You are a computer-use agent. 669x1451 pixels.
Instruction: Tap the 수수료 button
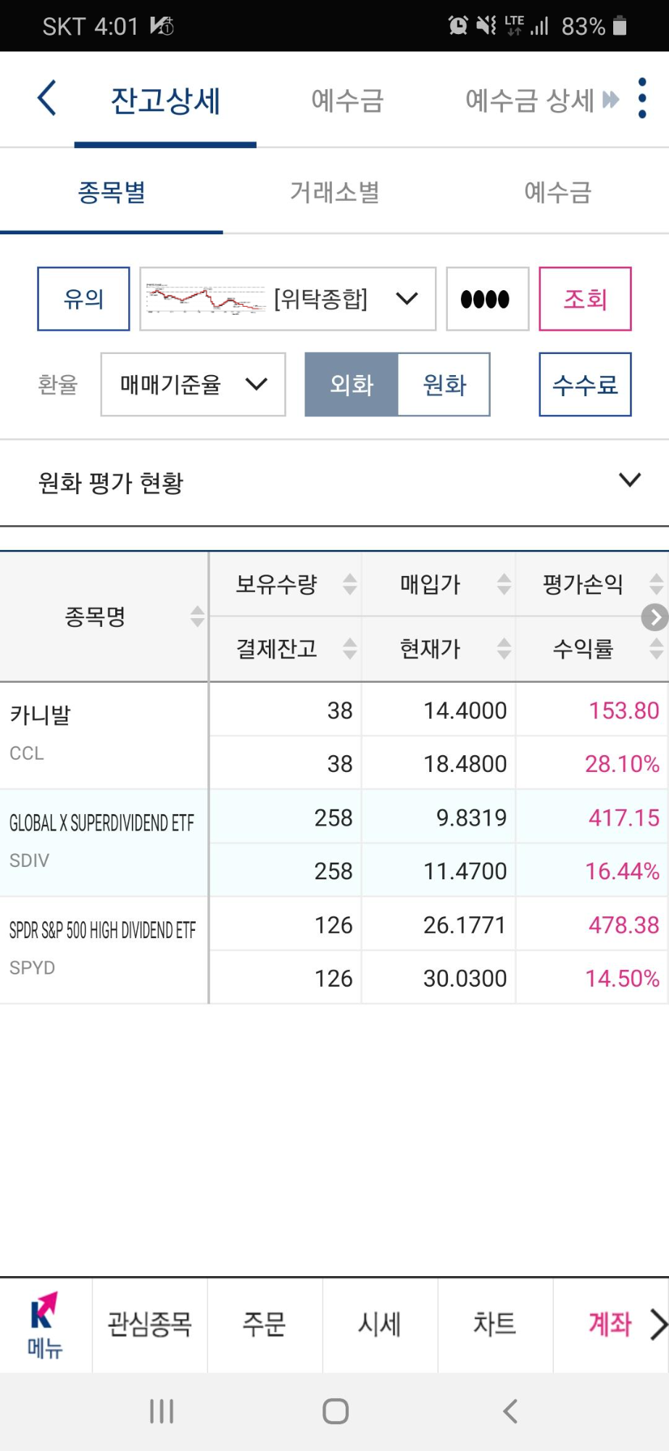pos(585,385)
